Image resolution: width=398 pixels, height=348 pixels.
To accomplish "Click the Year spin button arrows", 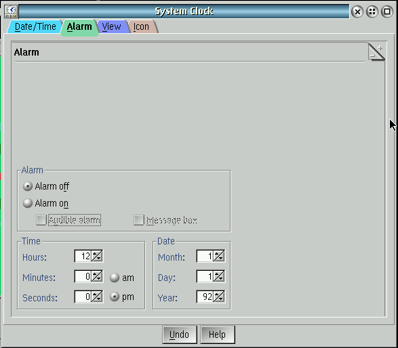I will click(219, 297).
